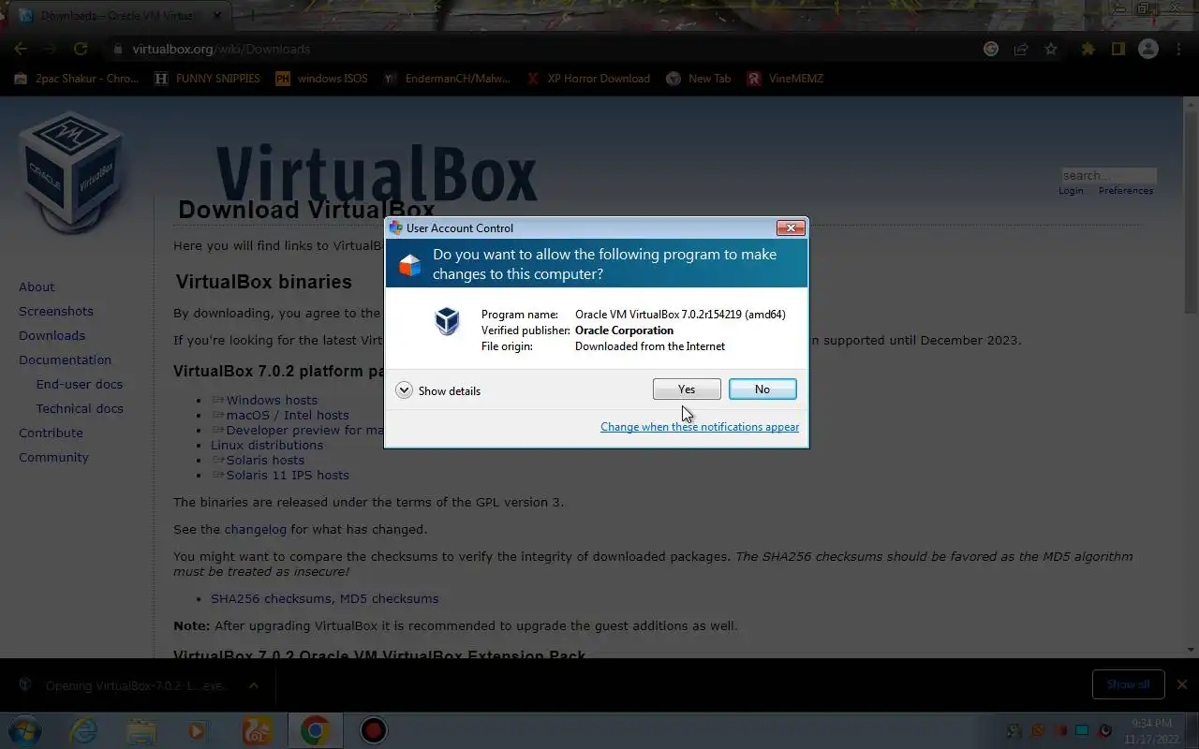This screenshot has width=1199, height=749.
Task: Open the MD5 checksums link
Action: point(389,598)
